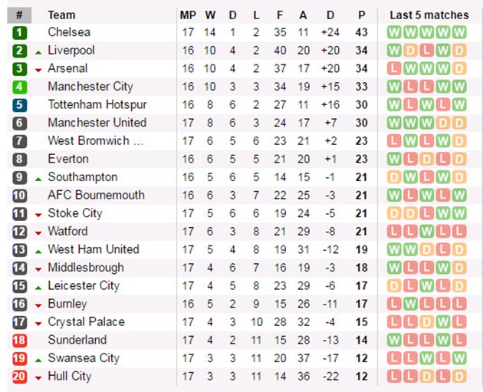Open the West Ham United team link
483x392 pixels.
94,249
